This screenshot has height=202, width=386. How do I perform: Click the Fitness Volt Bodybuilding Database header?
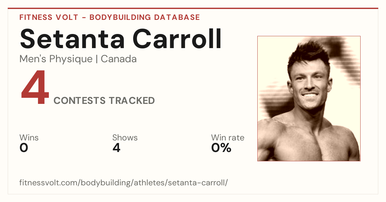coord(110,17)
